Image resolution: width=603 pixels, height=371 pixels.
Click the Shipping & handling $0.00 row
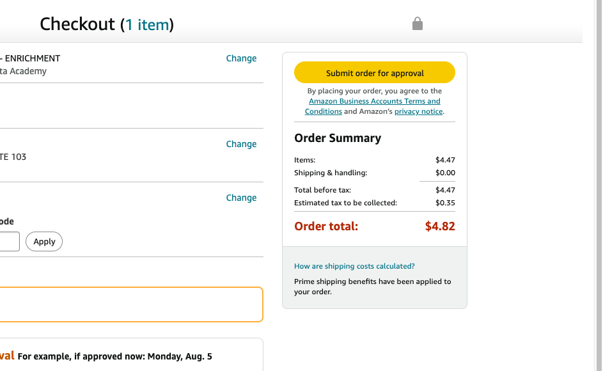click(375, 173)
